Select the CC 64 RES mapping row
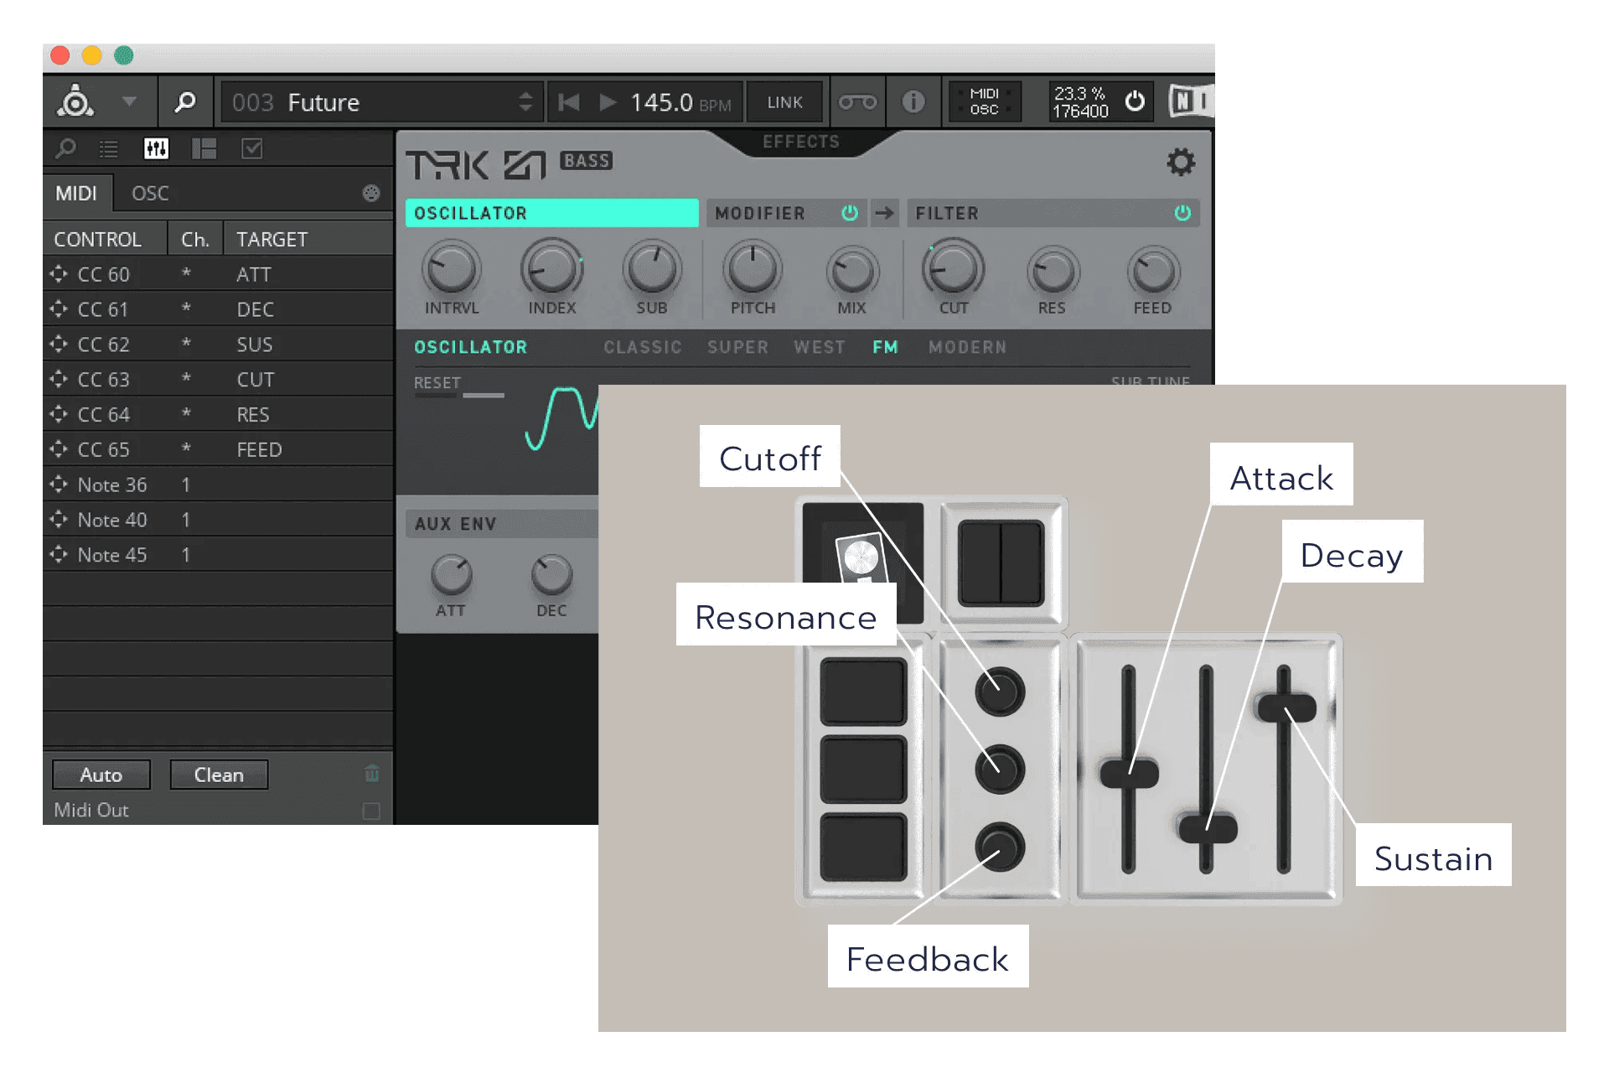Image resolution: width=1609 pixels, height=1073 pixels. [218, 415]
